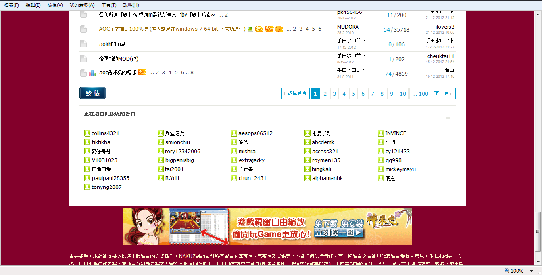542x275 pixels.
Task: Click the image attachment icon on AOC花屏補丁 thread
Action: click(250, 29)
